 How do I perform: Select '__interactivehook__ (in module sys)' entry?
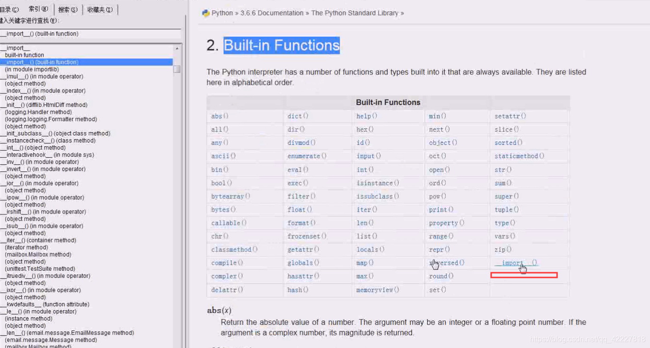point(47,155)
